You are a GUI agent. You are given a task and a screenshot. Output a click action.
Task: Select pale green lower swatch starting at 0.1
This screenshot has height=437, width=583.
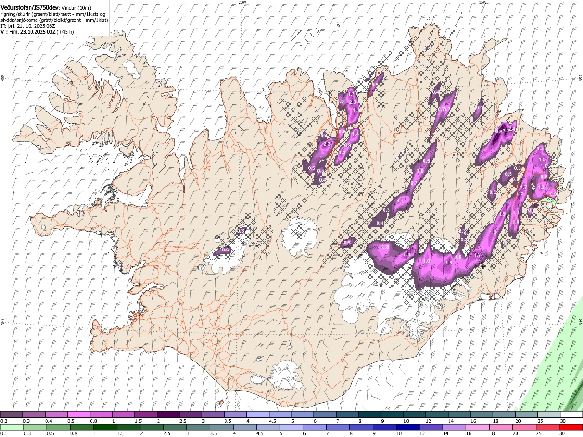(x=12, y=427)
